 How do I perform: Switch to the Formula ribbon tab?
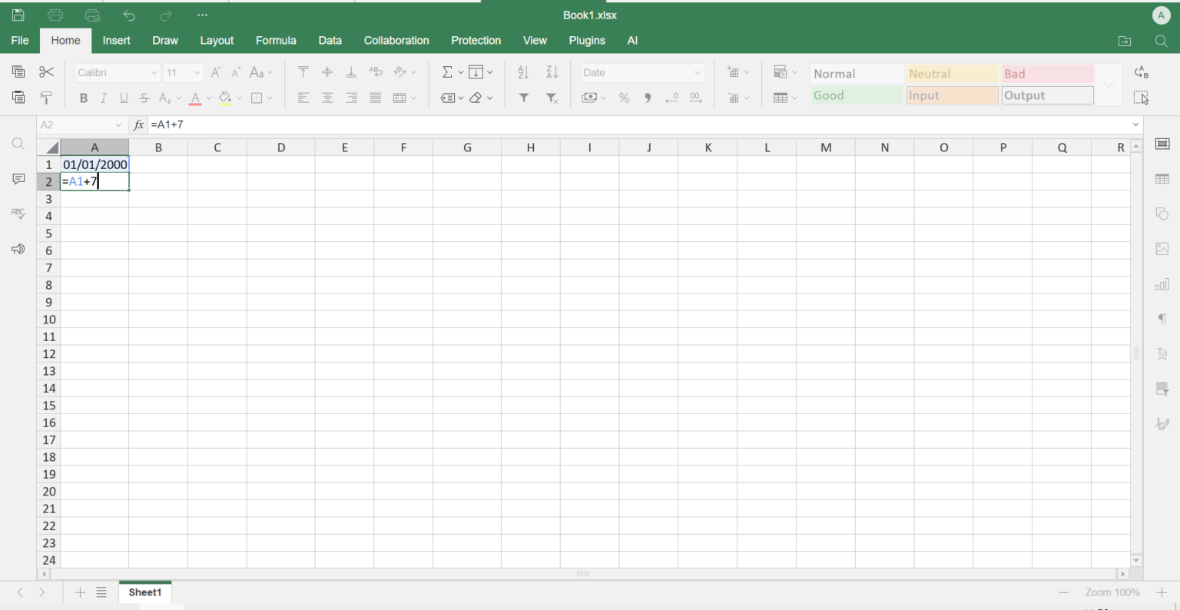pos(276,40)
